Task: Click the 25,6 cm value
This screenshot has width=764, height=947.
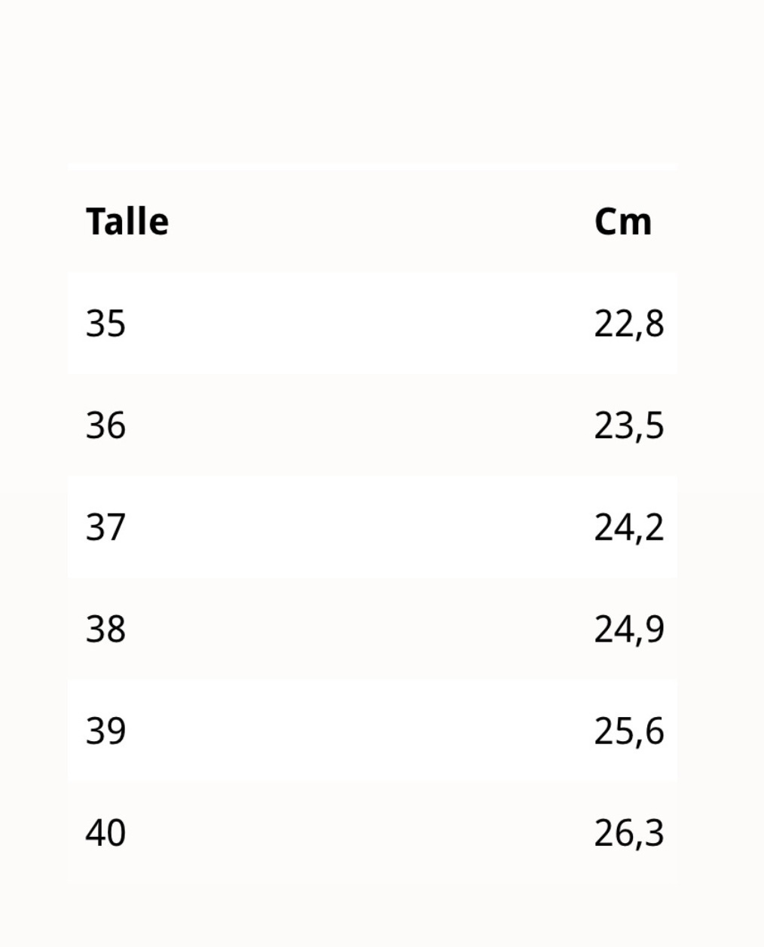Action: (629, 731)
